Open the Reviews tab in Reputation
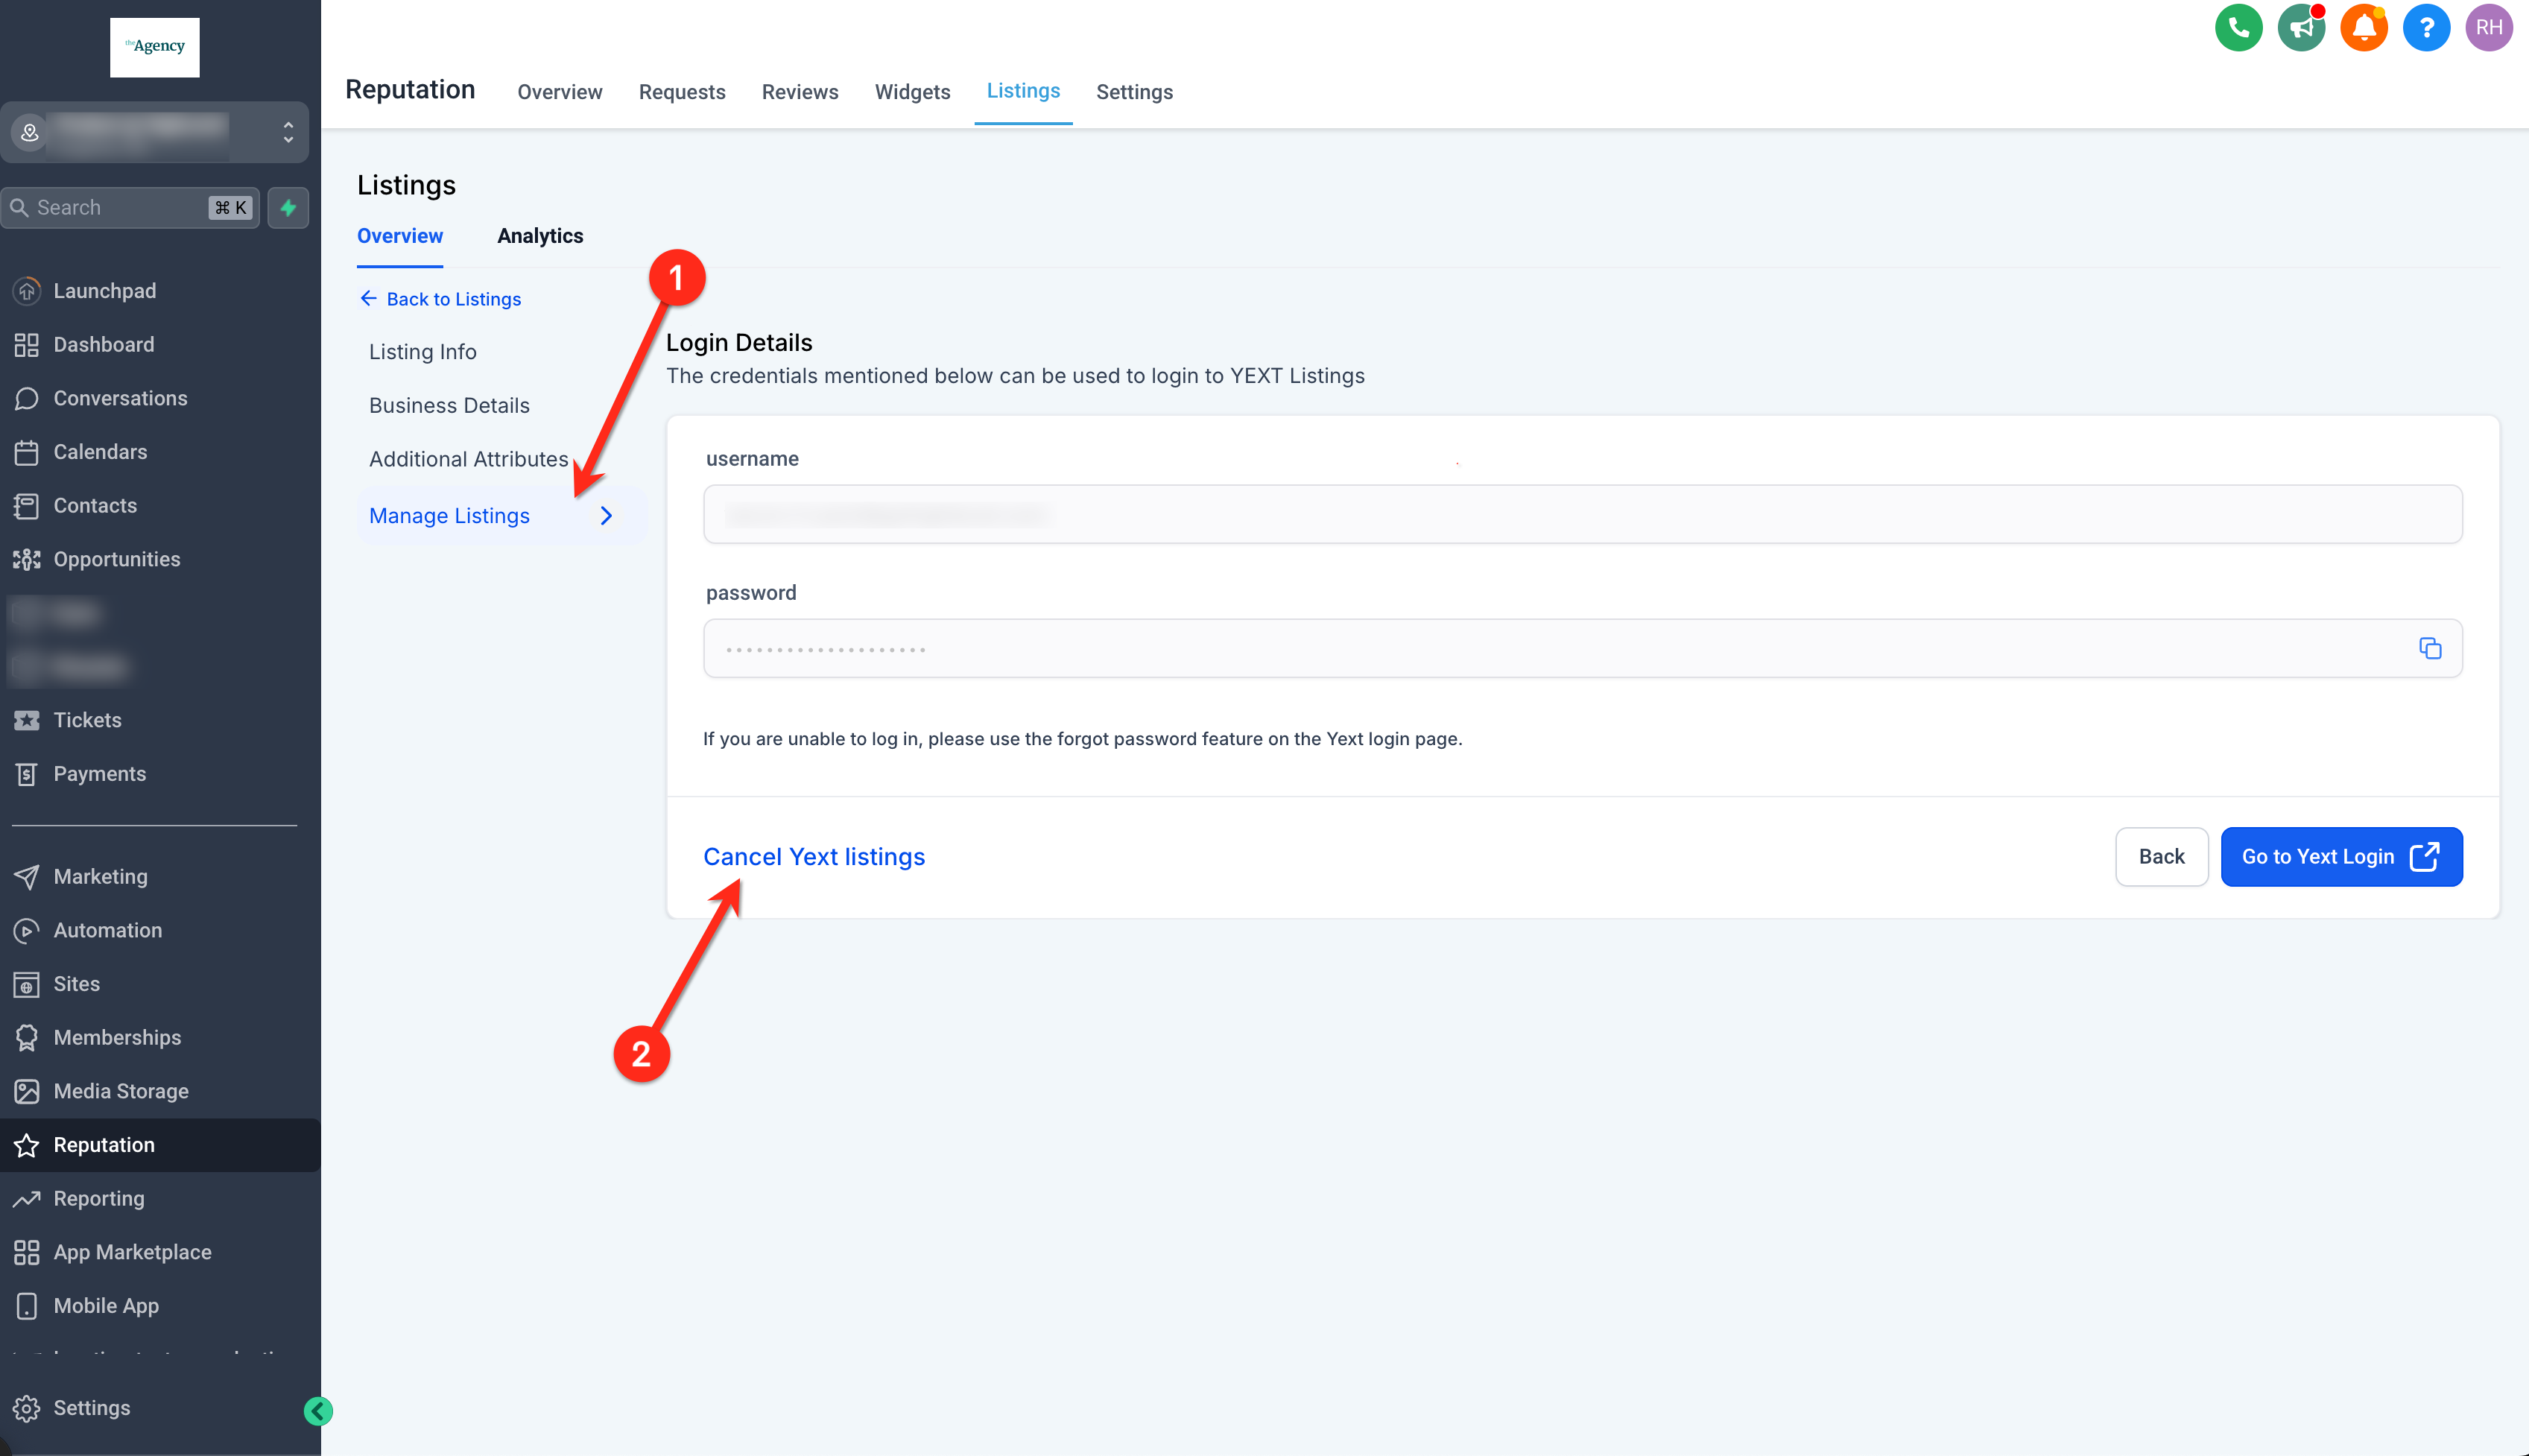Screen dimensions: 2529x1456 coord(799,92)
